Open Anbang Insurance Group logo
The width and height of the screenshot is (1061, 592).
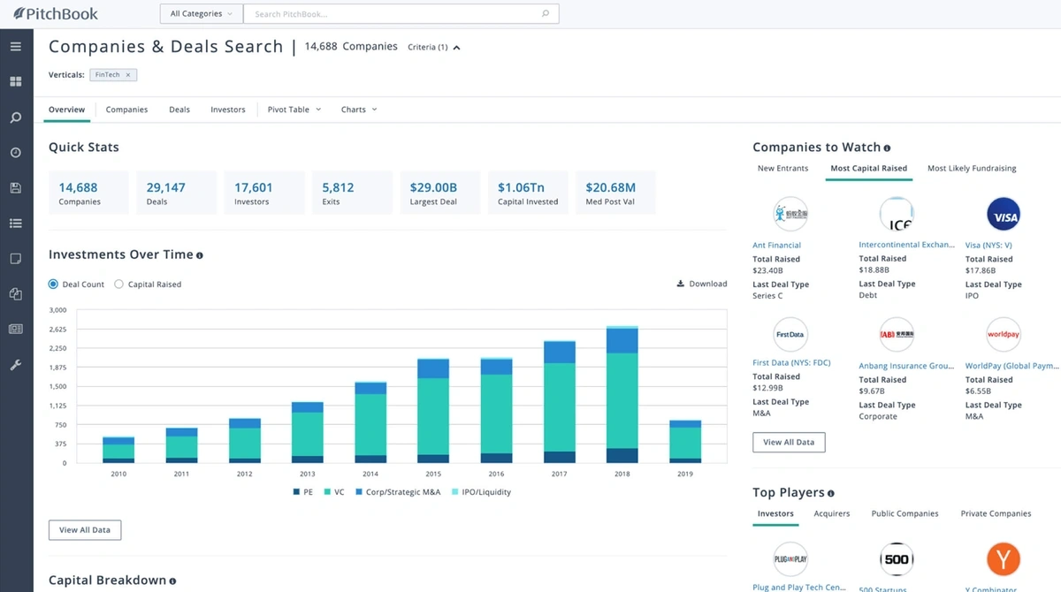[x=896, y=335]
